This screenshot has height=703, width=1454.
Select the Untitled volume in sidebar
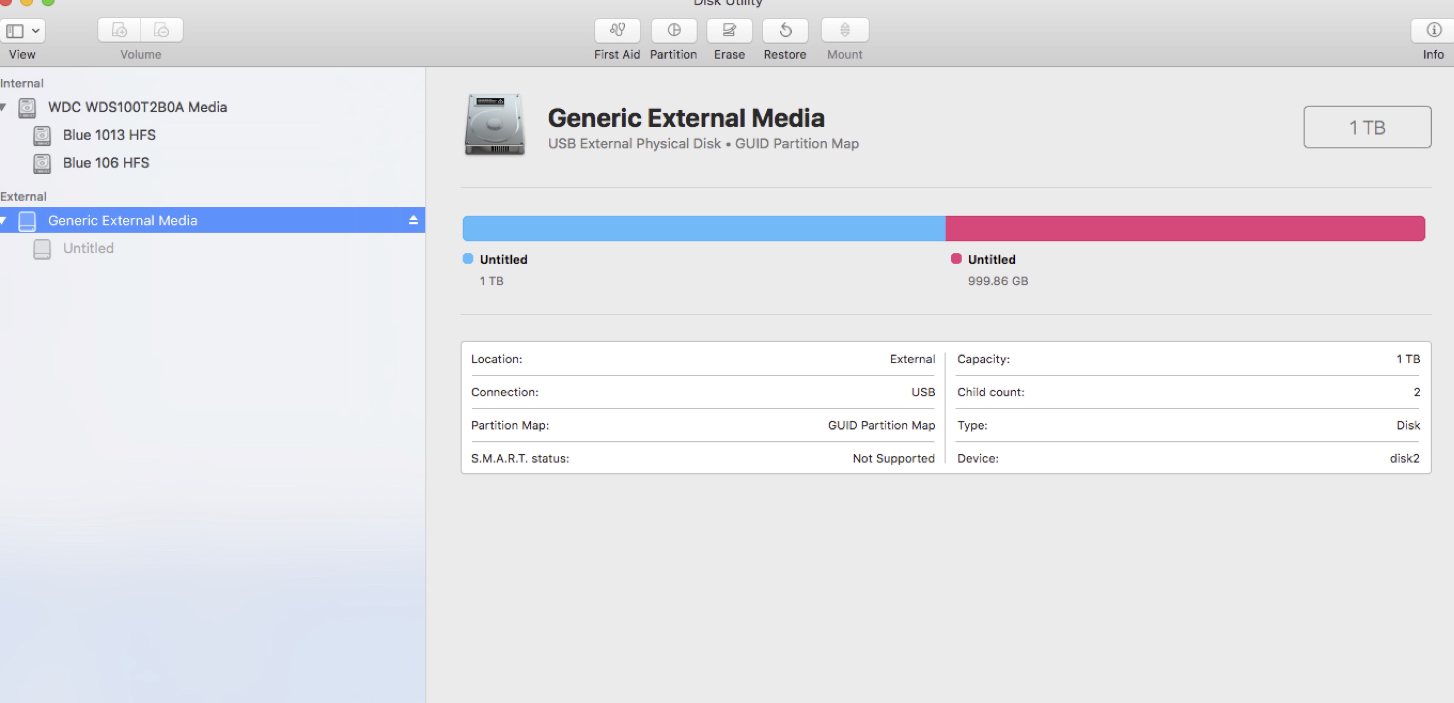tap(88, 249)
